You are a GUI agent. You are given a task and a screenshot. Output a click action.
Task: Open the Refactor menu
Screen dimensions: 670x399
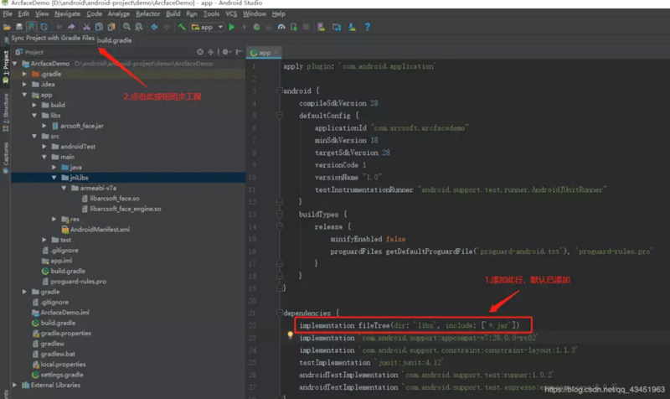(148, 13)
